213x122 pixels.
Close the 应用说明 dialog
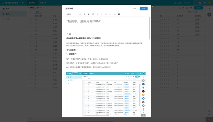click(x=152, y=6)
